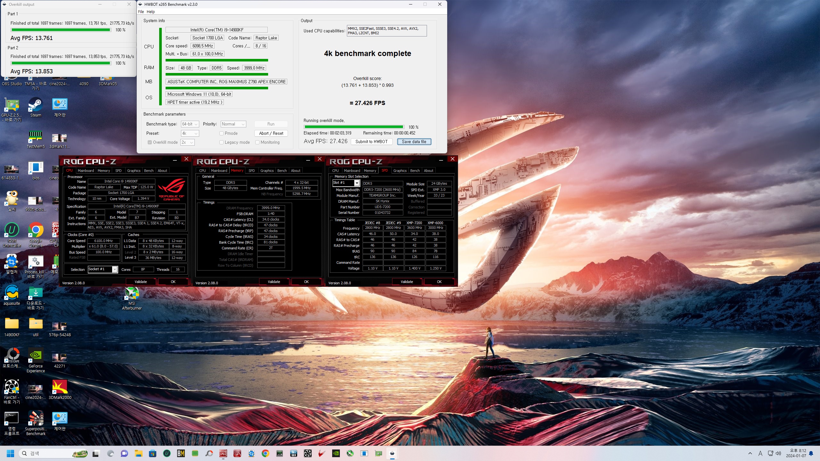
Task: Open the MSI Afterburner desktop icon
Action: coord(132,298)
